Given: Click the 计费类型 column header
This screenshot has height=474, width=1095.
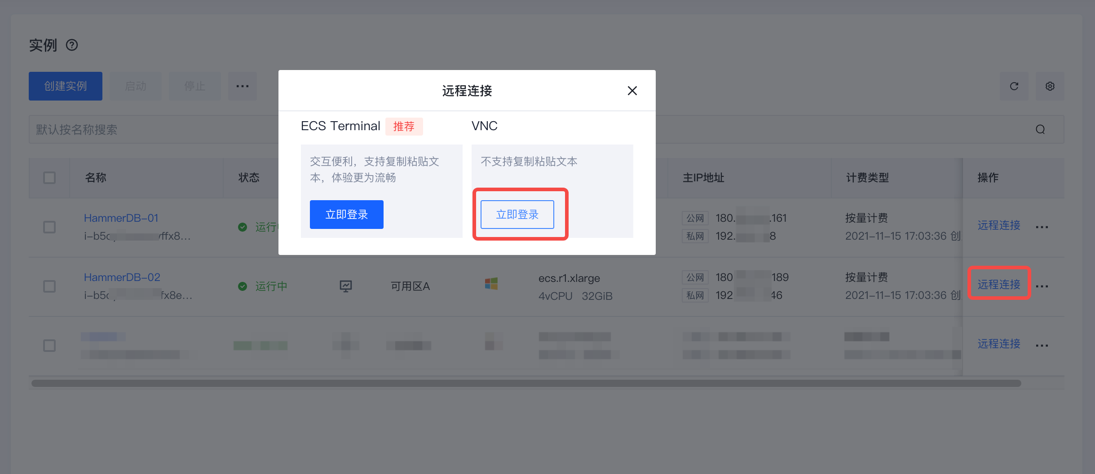Looking at the screenshot, I should [x=867, y=178].
